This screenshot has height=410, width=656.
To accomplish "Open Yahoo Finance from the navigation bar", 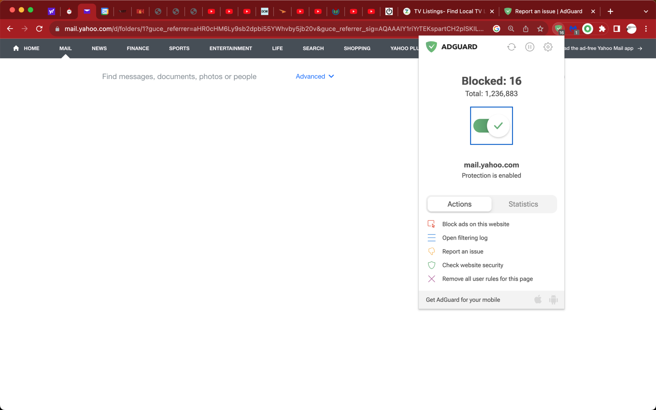I will (138, 48).
